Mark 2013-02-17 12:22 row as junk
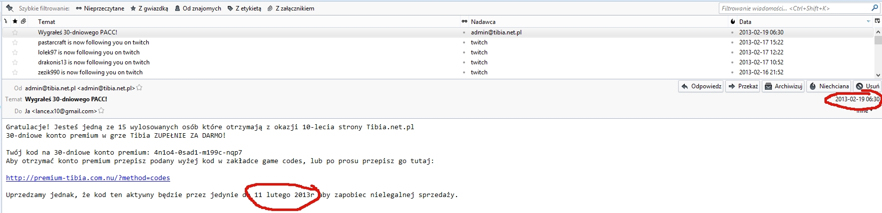Screen dimensions: 882x213 click(x=732, y=52)
